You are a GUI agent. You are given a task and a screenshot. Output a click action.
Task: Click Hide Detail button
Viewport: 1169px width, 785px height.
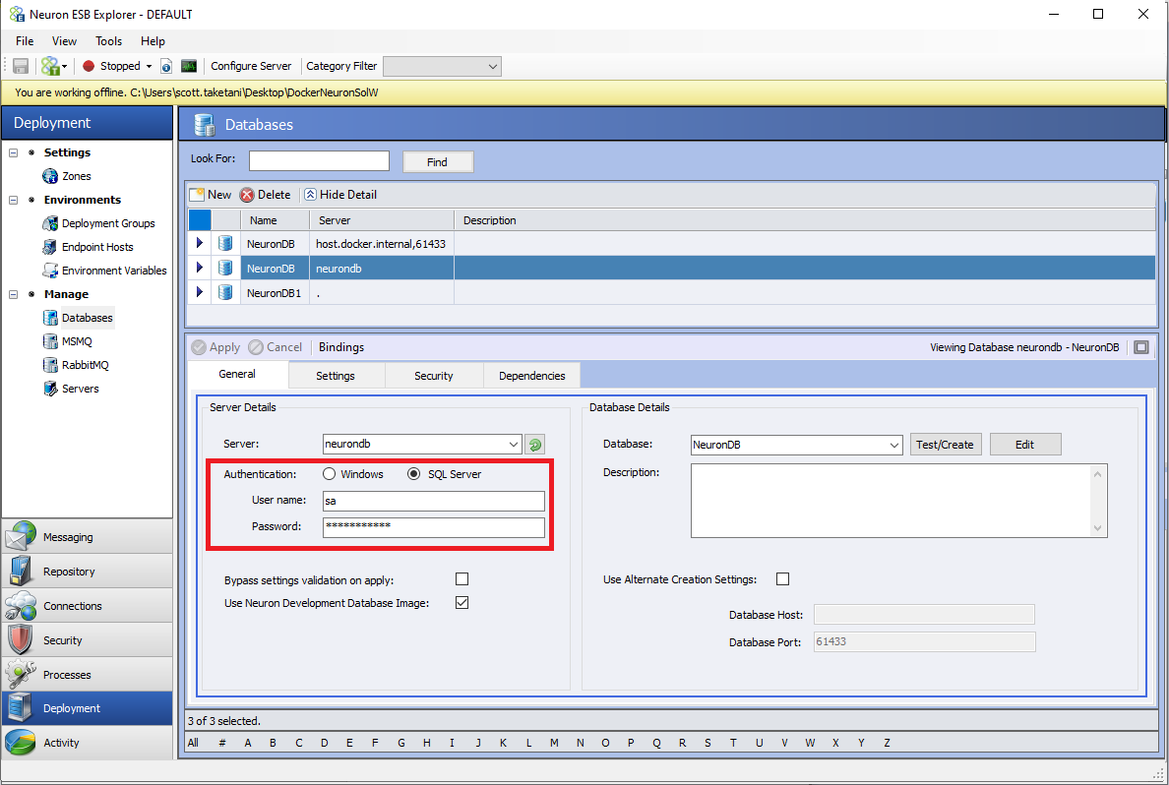pos(340,195)
